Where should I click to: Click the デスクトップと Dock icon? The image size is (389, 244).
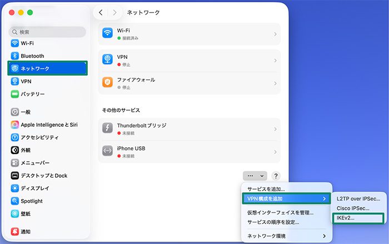point(15,176)
